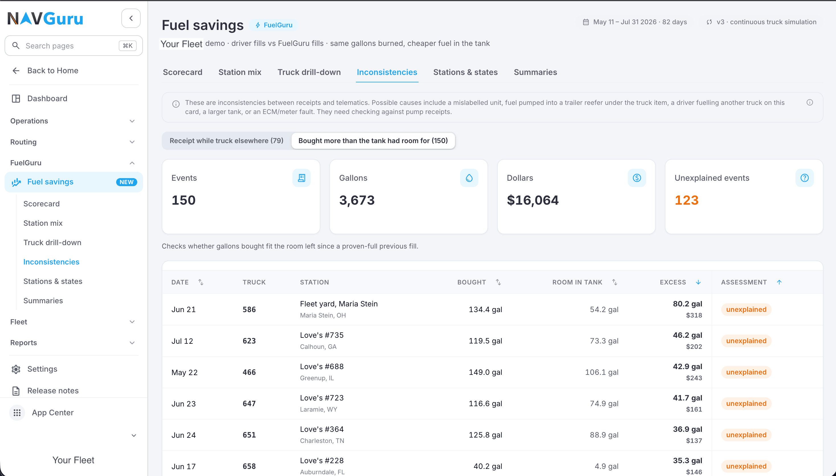Open Release notes in the sidebar
The height and width of the screenshot is (476, 836).
tap(53, 391)
